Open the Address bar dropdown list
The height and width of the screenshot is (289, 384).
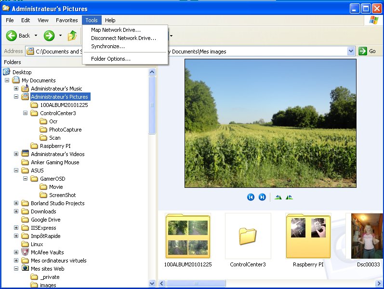click(x=351, y=51)
